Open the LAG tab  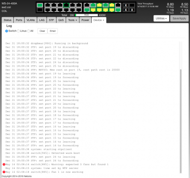tap(42, 20)
